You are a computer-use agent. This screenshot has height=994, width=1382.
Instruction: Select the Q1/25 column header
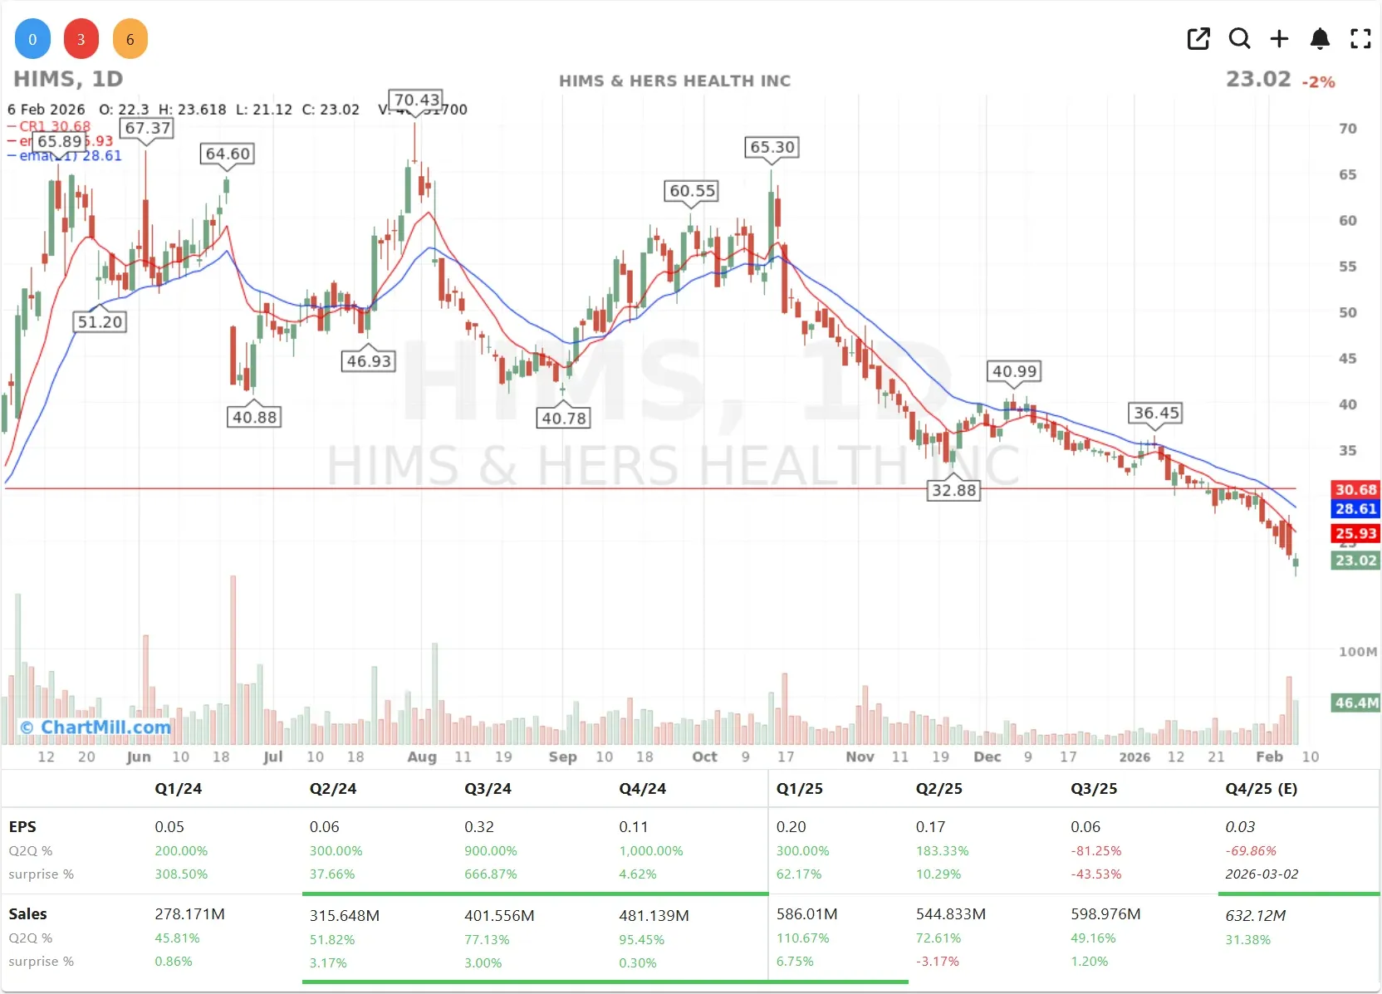pyautogui.click(x=799, y=789)
